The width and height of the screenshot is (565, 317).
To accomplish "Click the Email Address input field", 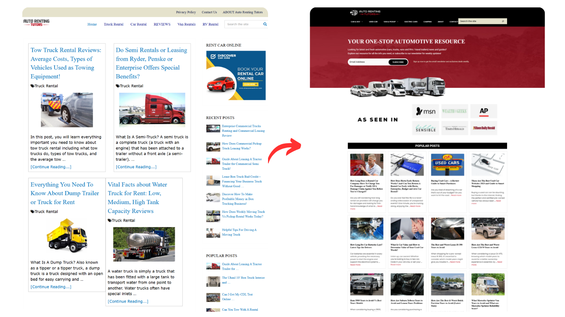I will [x=368, y=62].
